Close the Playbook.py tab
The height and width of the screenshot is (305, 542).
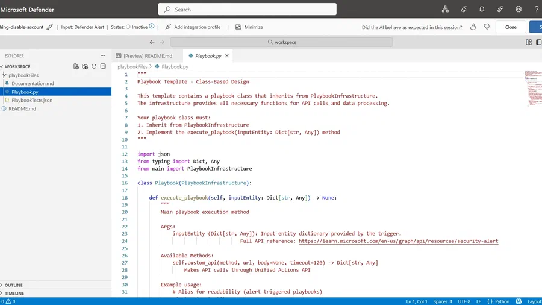[227, 55]
